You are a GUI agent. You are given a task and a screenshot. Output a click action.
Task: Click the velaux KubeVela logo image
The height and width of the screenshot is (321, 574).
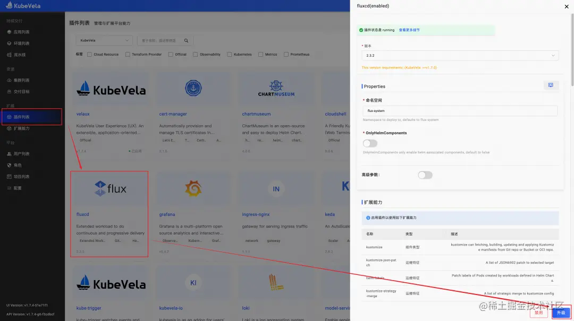pyautogui.click(x=111, y=89)
